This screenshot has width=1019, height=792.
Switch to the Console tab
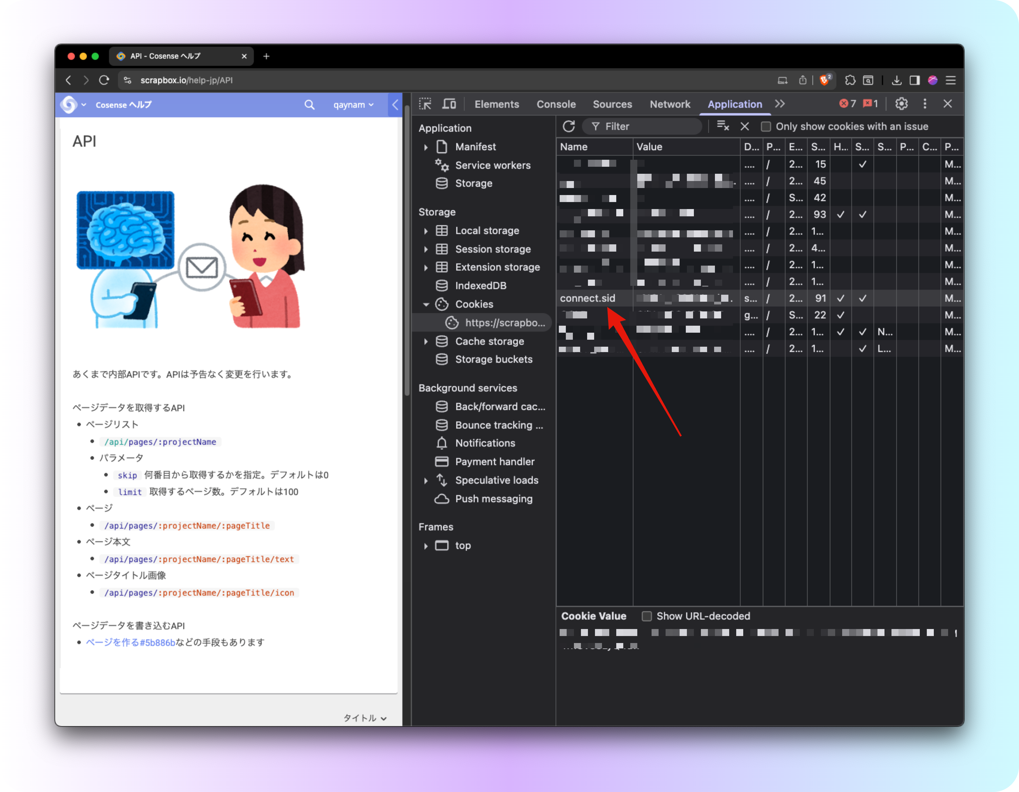[x=556, y=104]
